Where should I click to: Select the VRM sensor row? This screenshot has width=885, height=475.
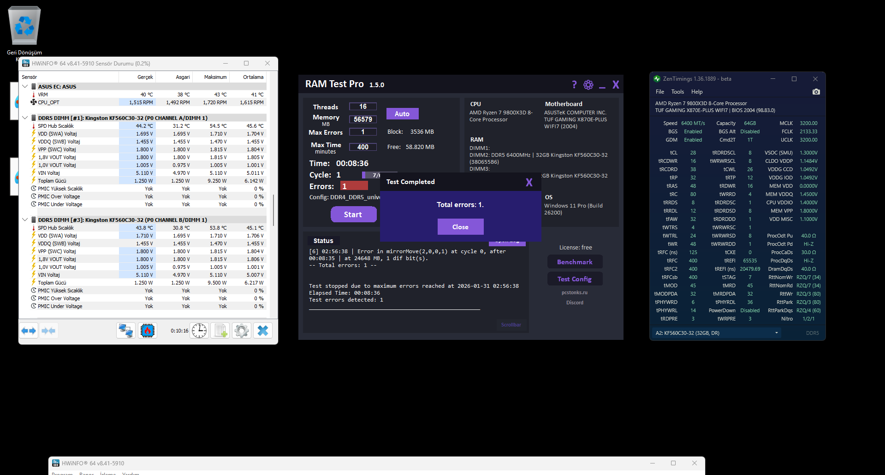pyautogui.click(x=144, y=95)
